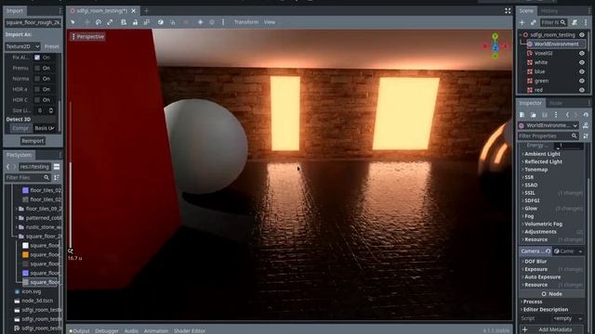This screenshot has width=595, height=334.
Task: Click inspector property tools icon beside filter
Action: (x=586, y=135)
